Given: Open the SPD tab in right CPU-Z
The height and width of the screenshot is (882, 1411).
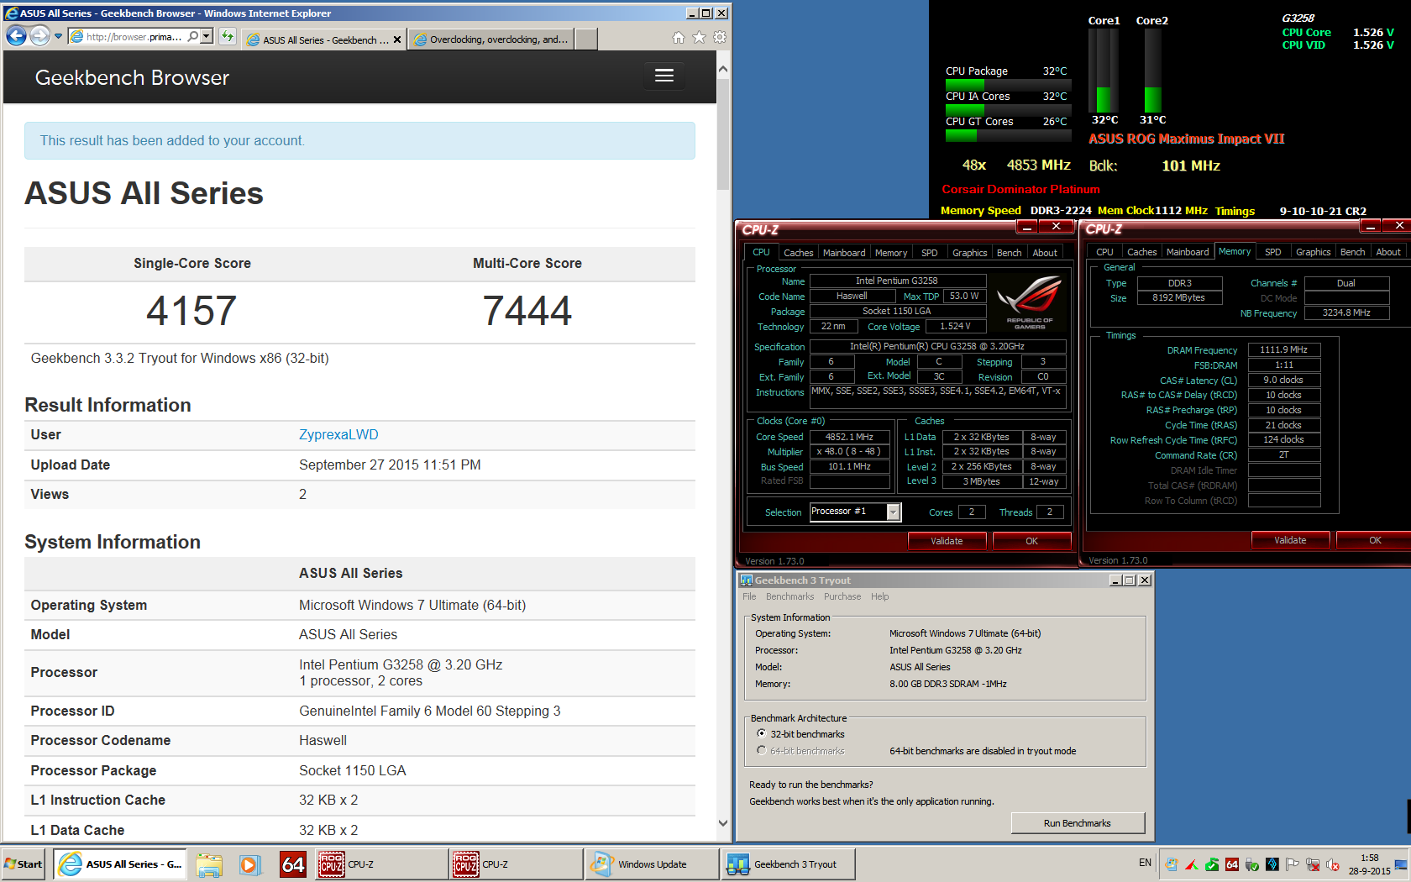Looking at the screenshot, I should (1273, 252).
